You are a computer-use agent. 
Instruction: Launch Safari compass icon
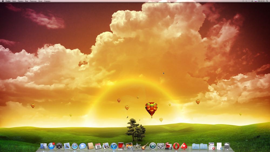[75, 146]
